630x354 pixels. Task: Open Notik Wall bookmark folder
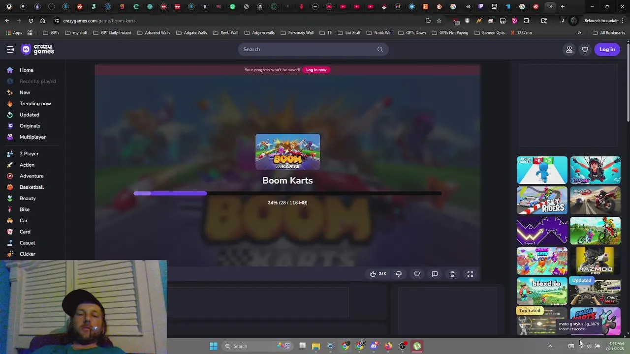(379, 33)
